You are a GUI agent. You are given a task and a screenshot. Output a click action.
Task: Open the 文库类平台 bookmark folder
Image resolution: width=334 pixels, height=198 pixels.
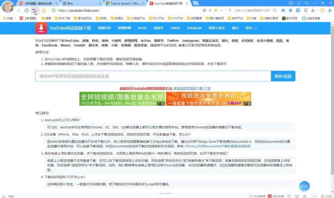click(136, 18)
